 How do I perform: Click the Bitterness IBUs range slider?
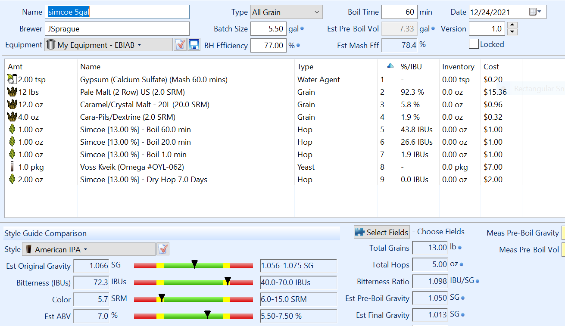pyautogui.click(x=194, y=282)
